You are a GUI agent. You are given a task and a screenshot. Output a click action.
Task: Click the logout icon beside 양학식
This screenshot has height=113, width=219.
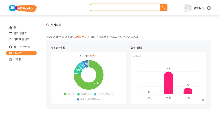click(x=209, y=8)
